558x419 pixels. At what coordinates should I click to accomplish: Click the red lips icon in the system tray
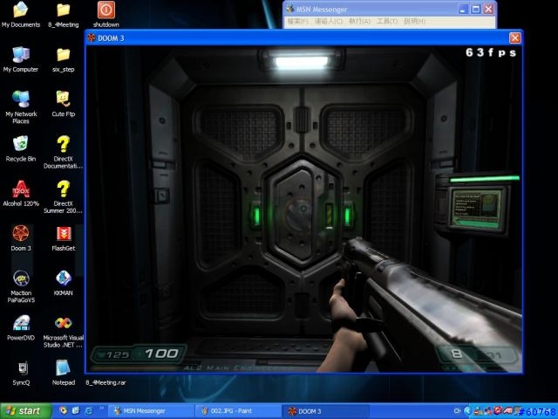pos(498,411)
